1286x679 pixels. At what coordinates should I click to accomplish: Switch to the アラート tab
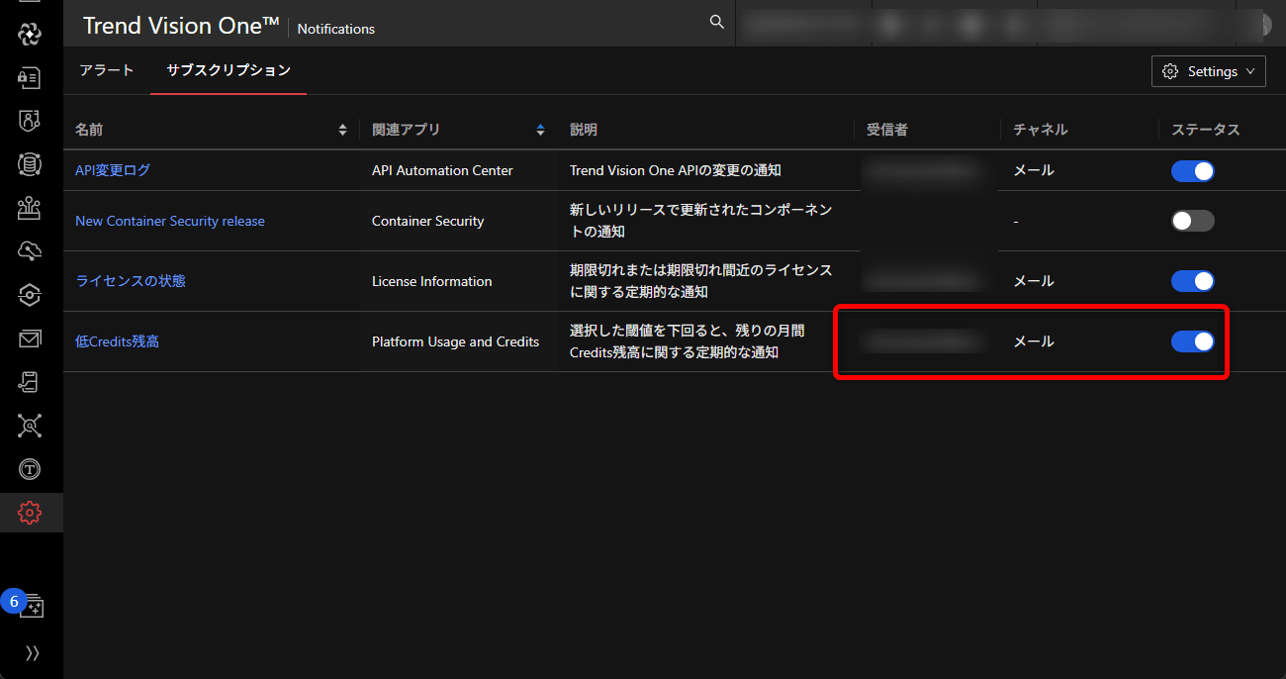[x=106, y=70]
